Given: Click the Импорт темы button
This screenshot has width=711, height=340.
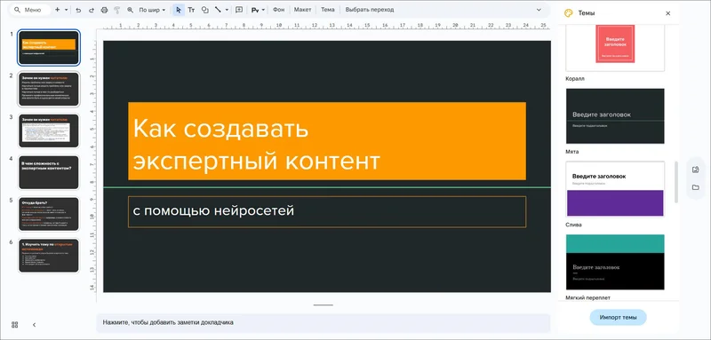Looking at the screenshot, I should (618, 318).
